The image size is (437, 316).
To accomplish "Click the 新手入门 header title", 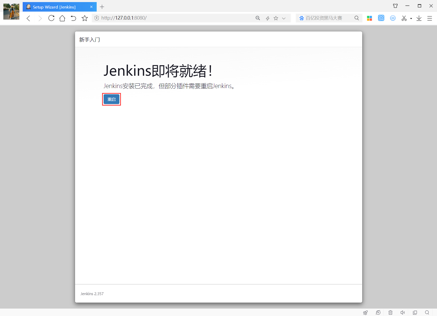I will point(89,40).
